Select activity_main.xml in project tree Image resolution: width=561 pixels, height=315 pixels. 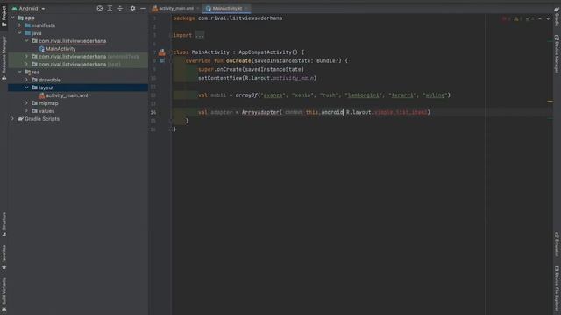[x=67, y=95]
